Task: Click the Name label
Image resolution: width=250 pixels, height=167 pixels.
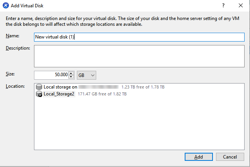Action: coord(12,36)
